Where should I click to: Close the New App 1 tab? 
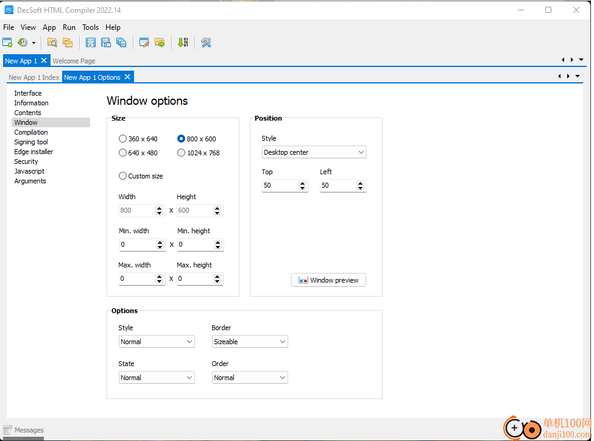pyautogui.click(x=44, y=60)
